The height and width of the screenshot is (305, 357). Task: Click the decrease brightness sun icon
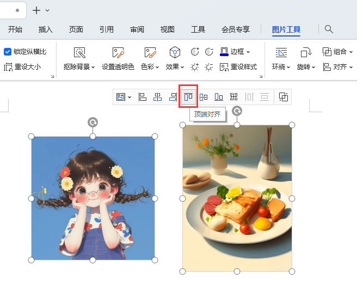pyautogui.click(x=209, y=67)
